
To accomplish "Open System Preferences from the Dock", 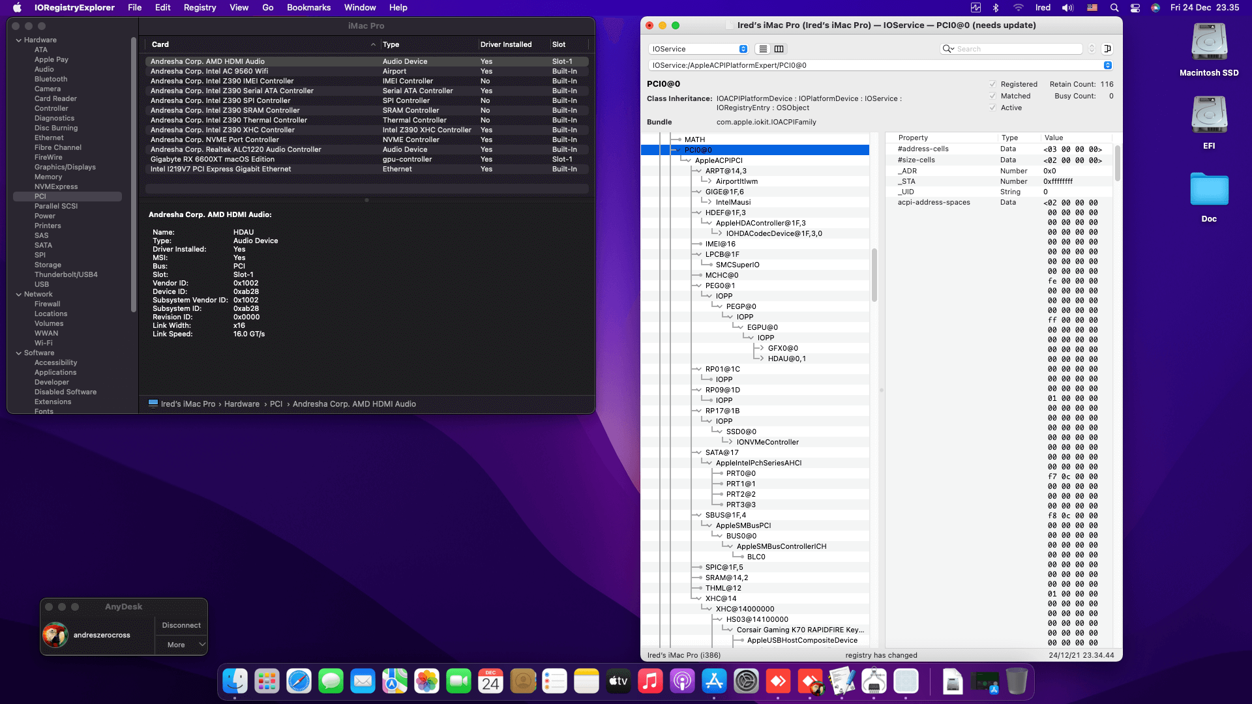I will pos(746,682).
